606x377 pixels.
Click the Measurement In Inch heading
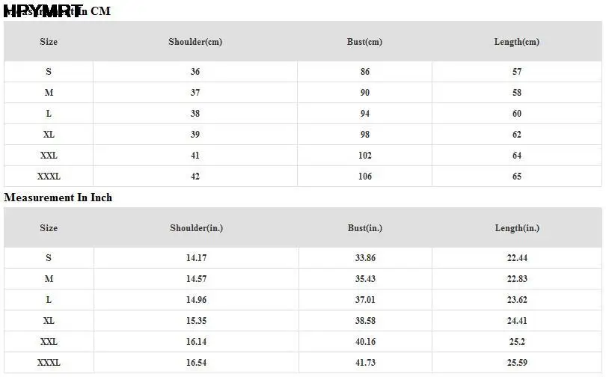58,197
